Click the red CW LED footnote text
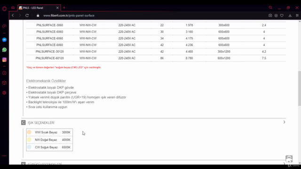 tap(64, 68)
